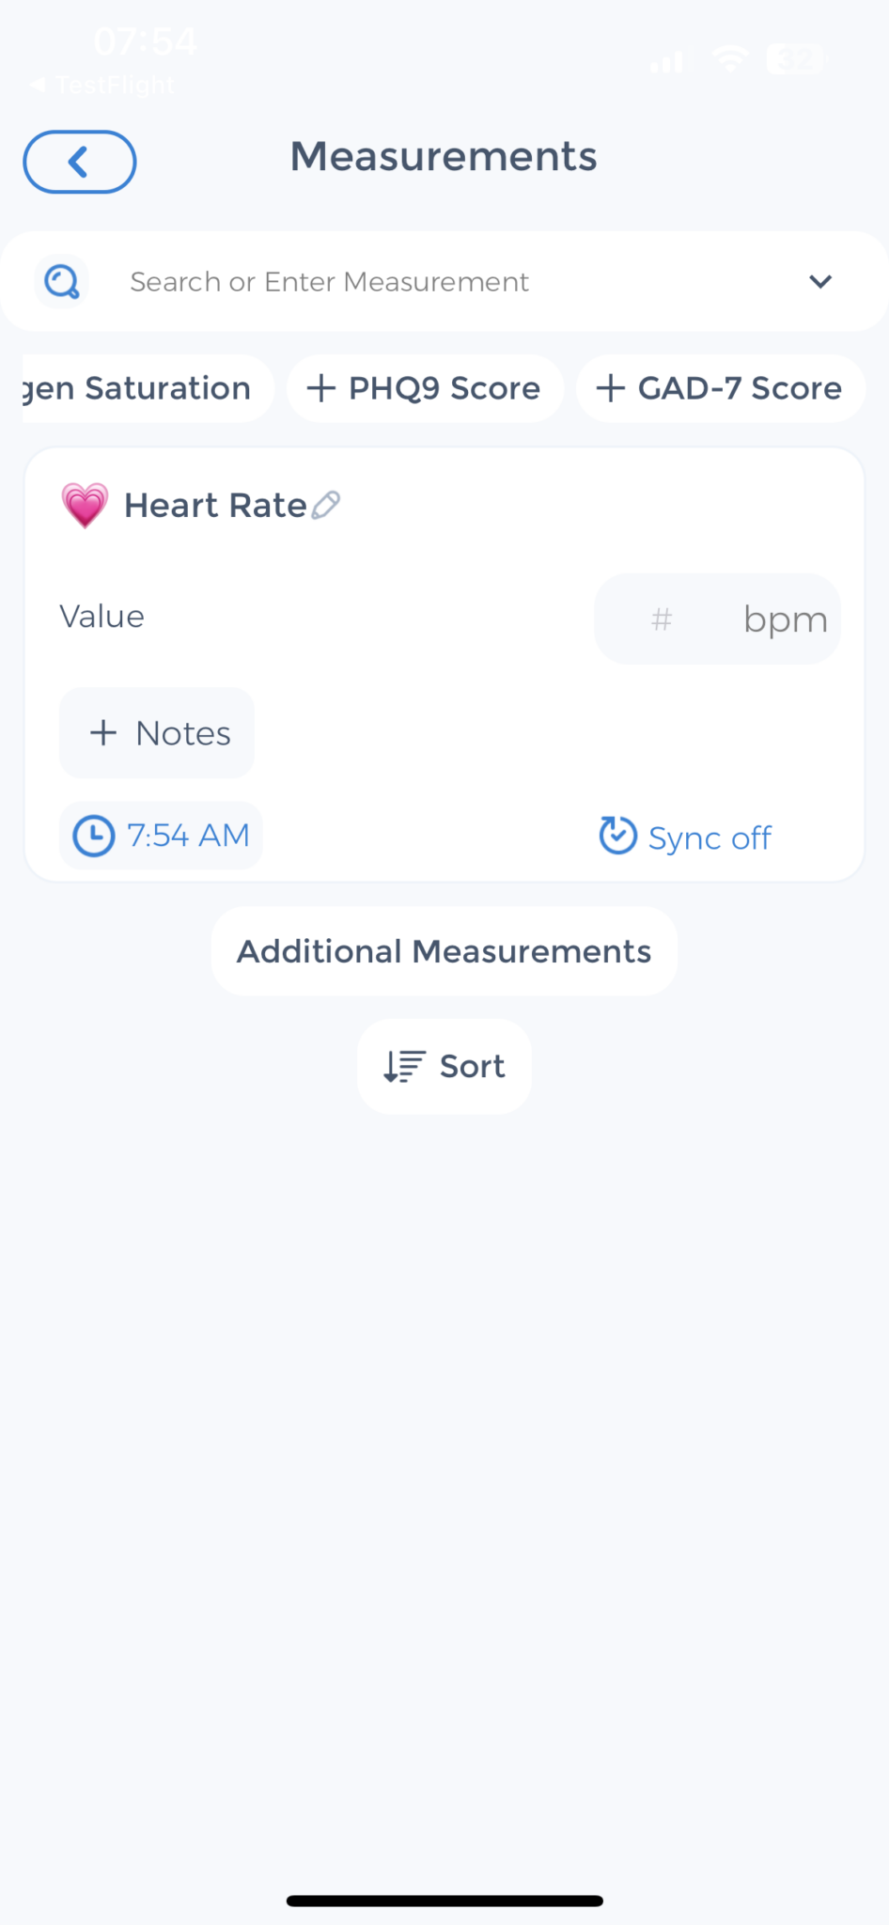Screen dimensions: 889x1925
Task: Select the Oxygen Saturation chip
Action: [148, 388]
